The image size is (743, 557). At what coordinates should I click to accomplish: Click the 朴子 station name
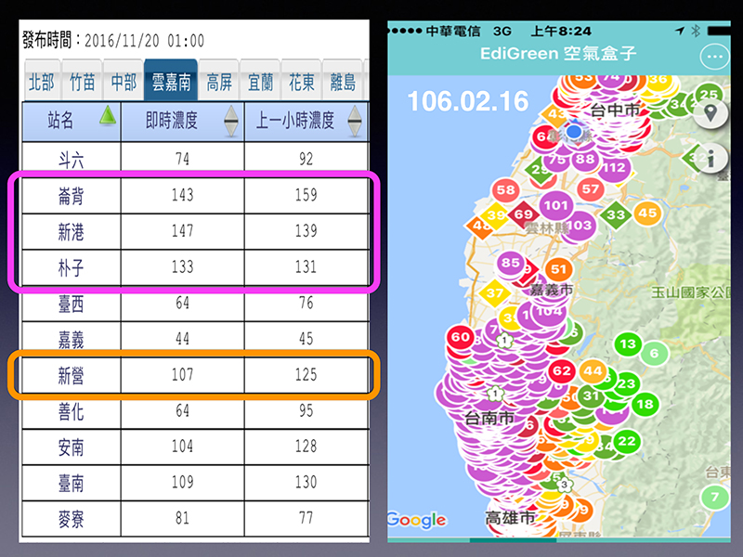click(x=72, y=267)
